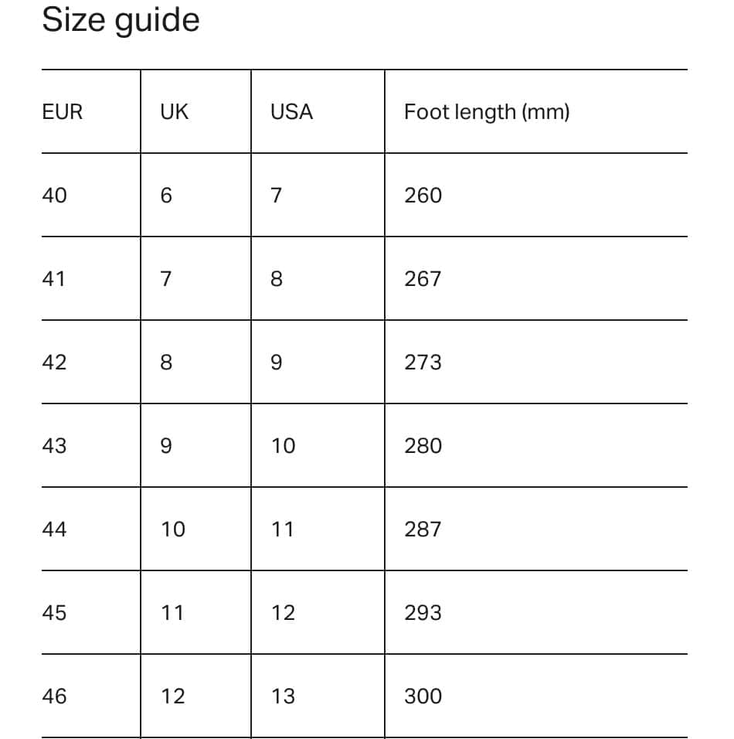
Task: Click foot length 300 value
Action: tap(423, 696)
